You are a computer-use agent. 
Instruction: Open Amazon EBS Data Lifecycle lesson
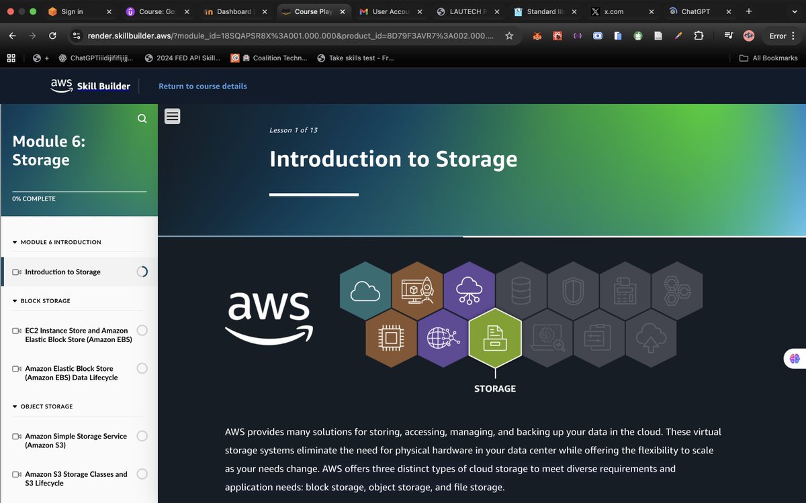tap(71, 373)
